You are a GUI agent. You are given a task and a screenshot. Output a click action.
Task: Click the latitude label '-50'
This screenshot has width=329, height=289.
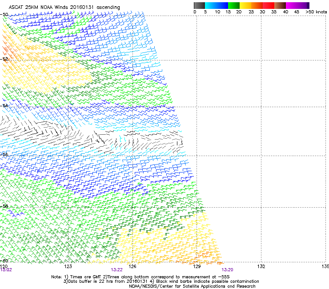pos(4,15)
